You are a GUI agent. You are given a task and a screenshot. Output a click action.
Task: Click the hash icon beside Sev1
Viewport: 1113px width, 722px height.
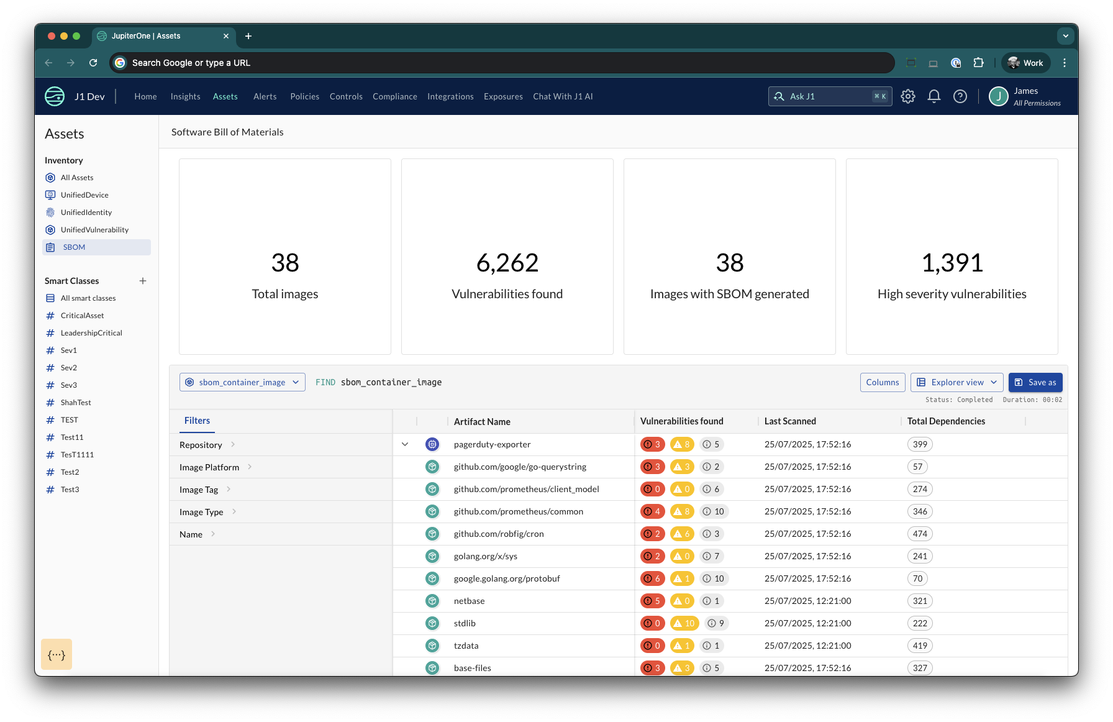coord(50,350)
